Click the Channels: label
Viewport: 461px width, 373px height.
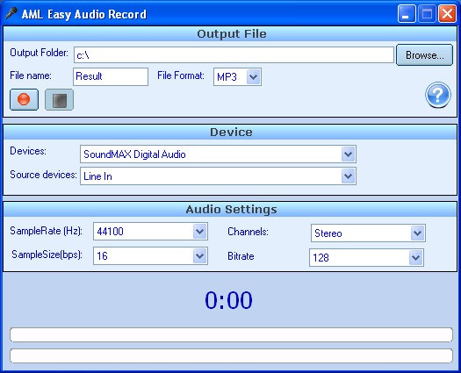tap(248, 232)
